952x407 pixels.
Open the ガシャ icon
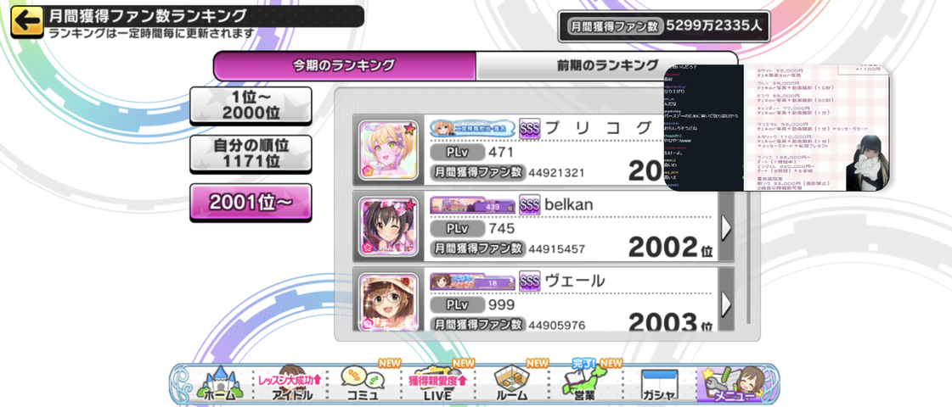pyautogui.click(x=660, y=385)
